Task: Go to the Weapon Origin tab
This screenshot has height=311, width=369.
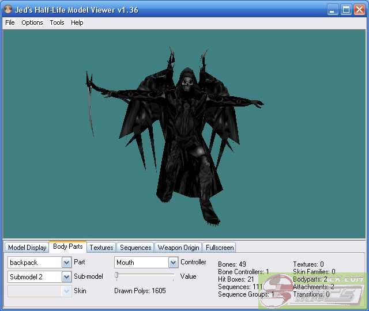Action: coord(178,248)
